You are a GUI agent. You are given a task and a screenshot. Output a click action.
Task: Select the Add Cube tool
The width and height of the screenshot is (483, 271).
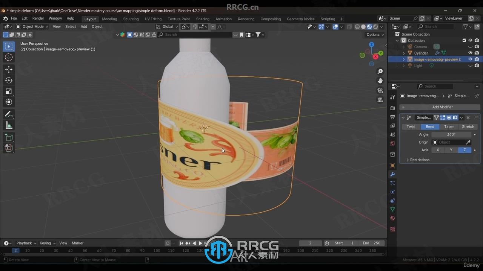[x=9, y=137]
